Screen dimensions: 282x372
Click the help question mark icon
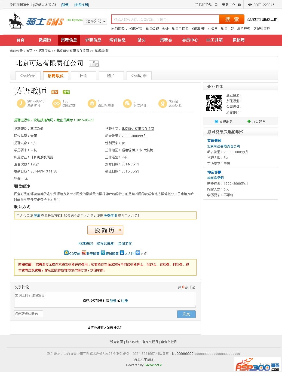tap(239, 5)
